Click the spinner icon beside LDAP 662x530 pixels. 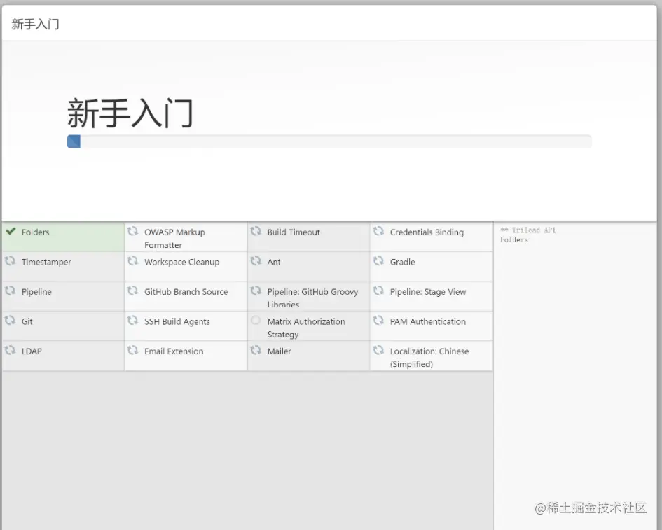pyautogui.click(x=10, y=350)
